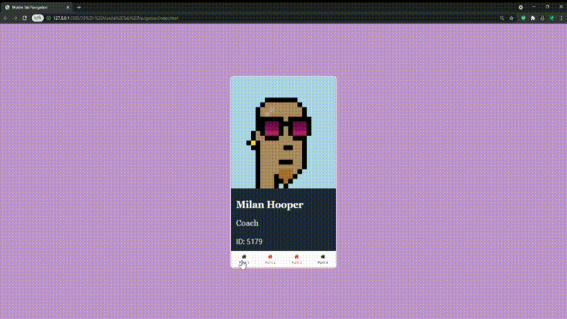567x319 pixels.
Task: Close the Mobile Tab Navigation browser tab
Action: (67, 7)
